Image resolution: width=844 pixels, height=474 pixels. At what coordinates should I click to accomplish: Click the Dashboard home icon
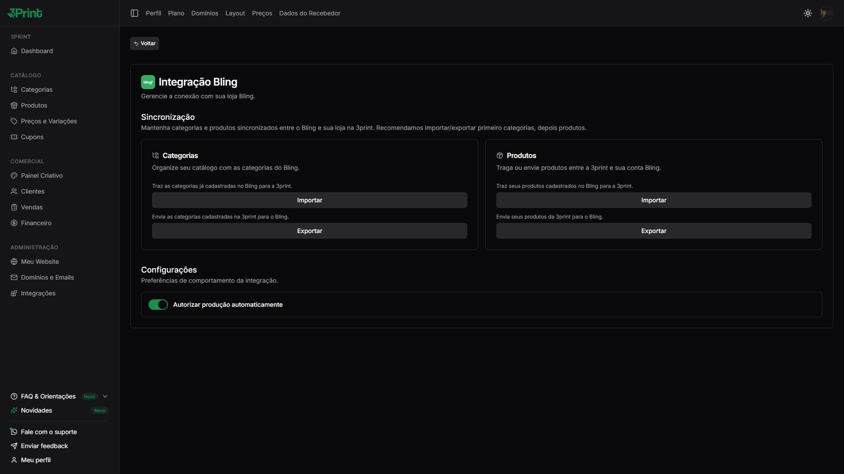click(x=14, y=51)
